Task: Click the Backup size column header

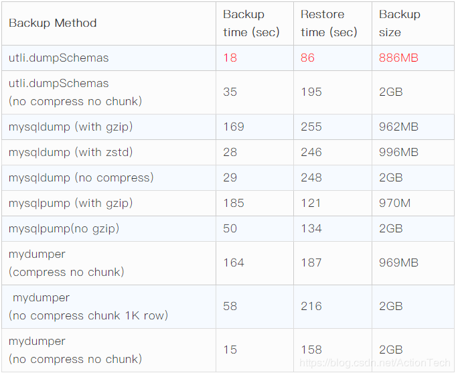Action: [400, 23]
